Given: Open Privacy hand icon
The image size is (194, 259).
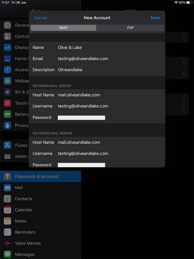Looking at the screenshot, I should point(7,125).
